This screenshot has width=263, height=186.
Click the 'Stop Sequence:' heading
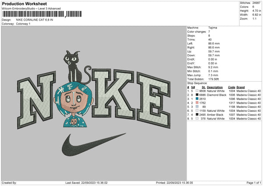197,83
